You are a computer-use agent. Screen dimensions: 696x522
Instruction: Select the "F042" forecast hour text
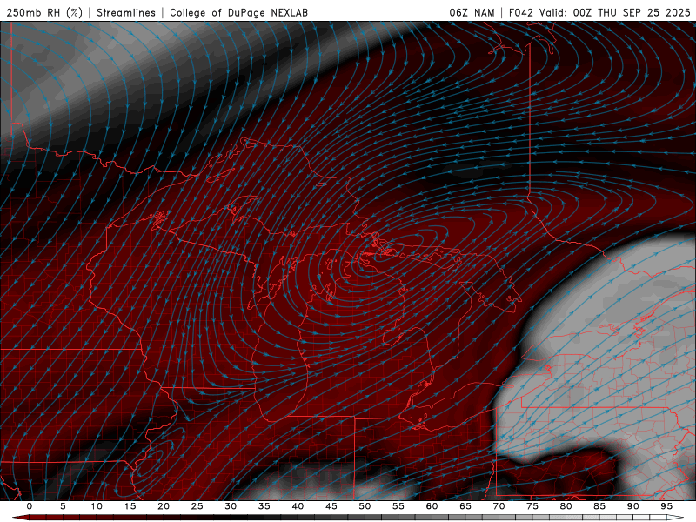coord(521,12)
